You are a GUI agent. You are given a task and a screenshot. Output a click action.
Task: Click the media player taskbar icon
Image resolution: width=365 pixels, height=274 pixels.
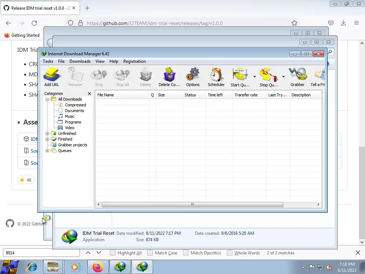coord(75,267)
